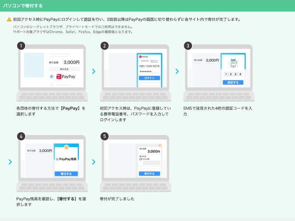Click the 寄付する button in step 5 laptop
Screen dimensions: 295x221
tap(149, 173)
